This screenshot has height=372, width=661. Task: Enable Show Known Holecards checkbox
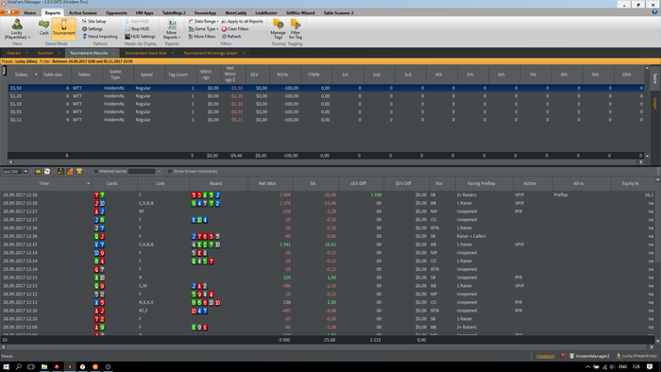(x=170, y=172)
